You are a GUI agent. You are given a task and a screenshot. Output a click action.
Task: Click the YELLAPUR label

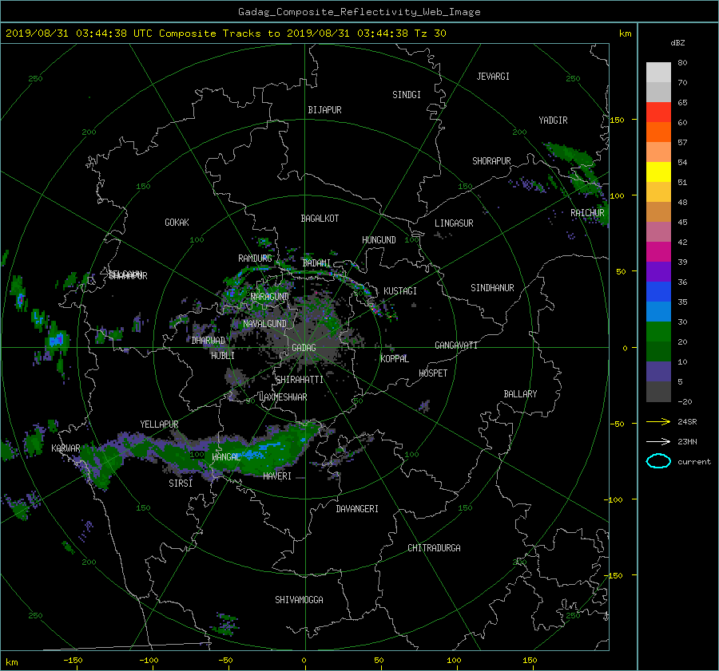point(159,424)
